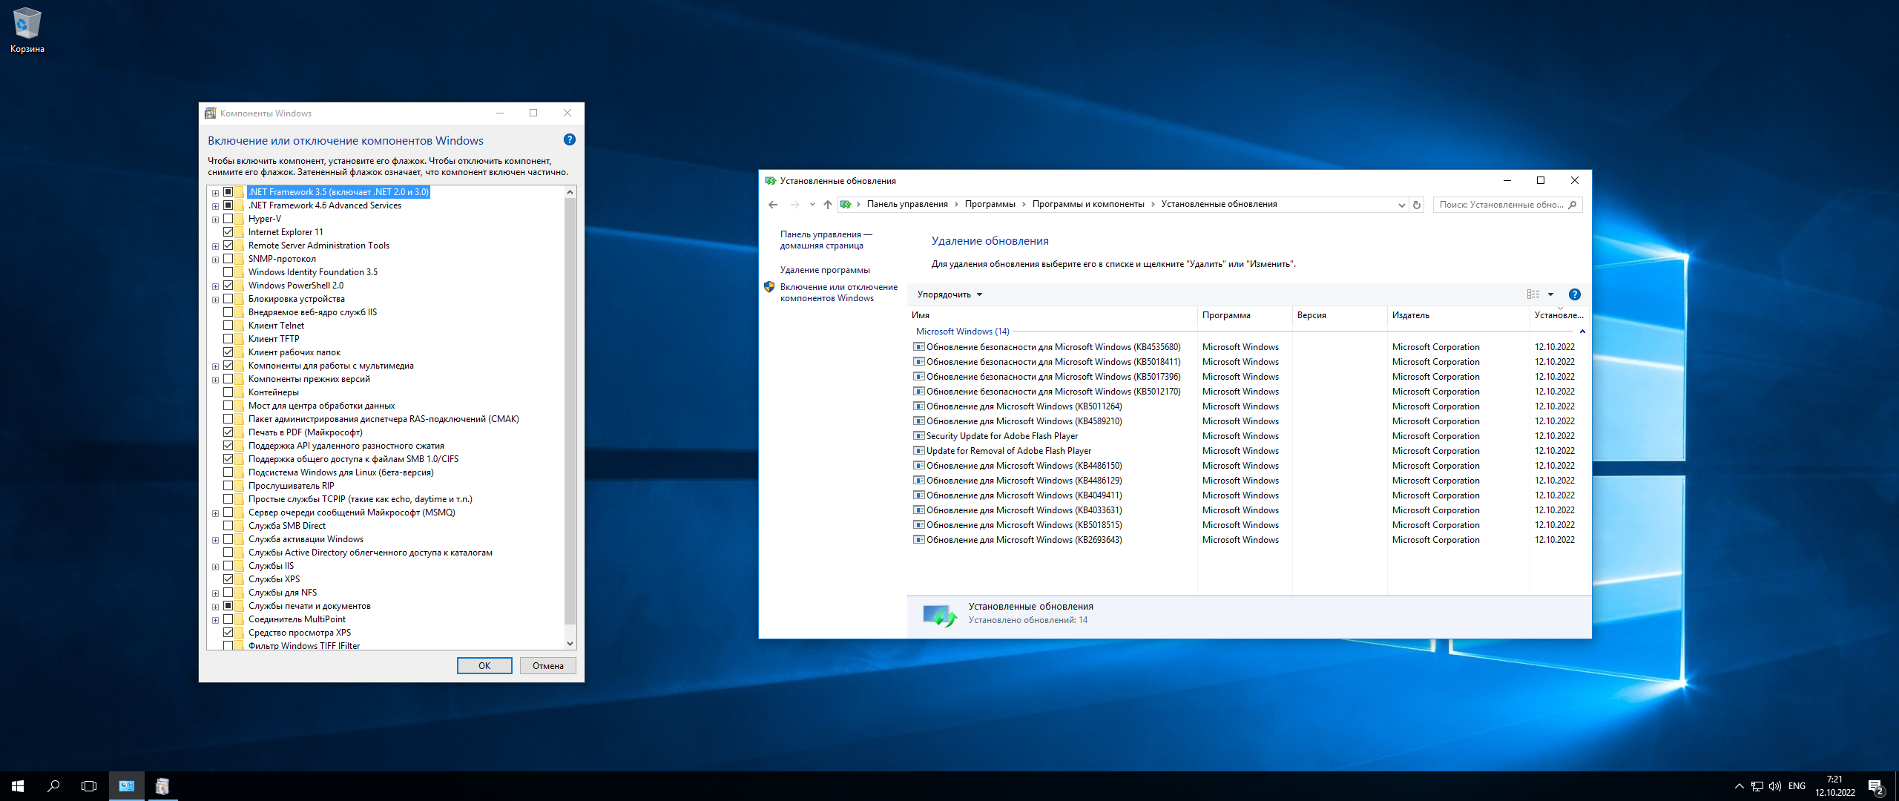Collapse the Microsoft Windows (14) group
The height and width of the screenshot is (801, 1899).
pos(1582,332)
